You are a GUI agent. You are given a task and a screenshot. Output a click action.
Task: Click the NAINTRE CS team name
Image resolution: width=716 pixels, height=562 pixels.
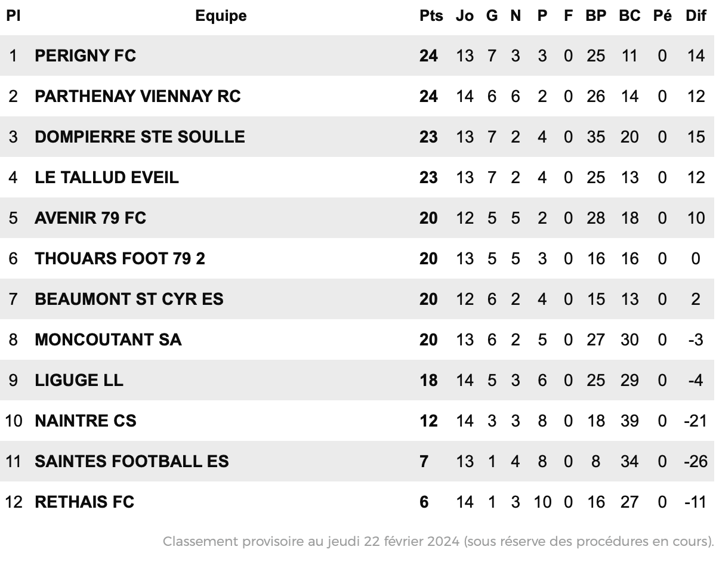(x=85, y=421)
